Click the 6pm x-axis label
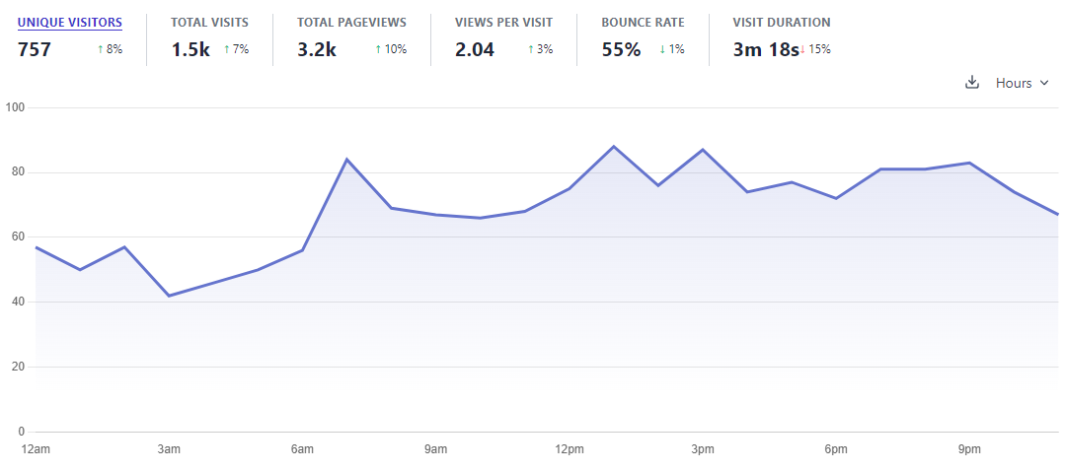 pyautogui.click(x=836, y=449)
